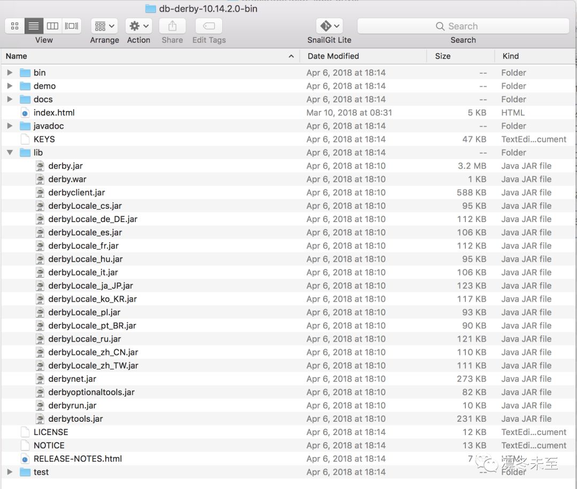
Task: Select the KEYS document icon
Action: (25, 139)
